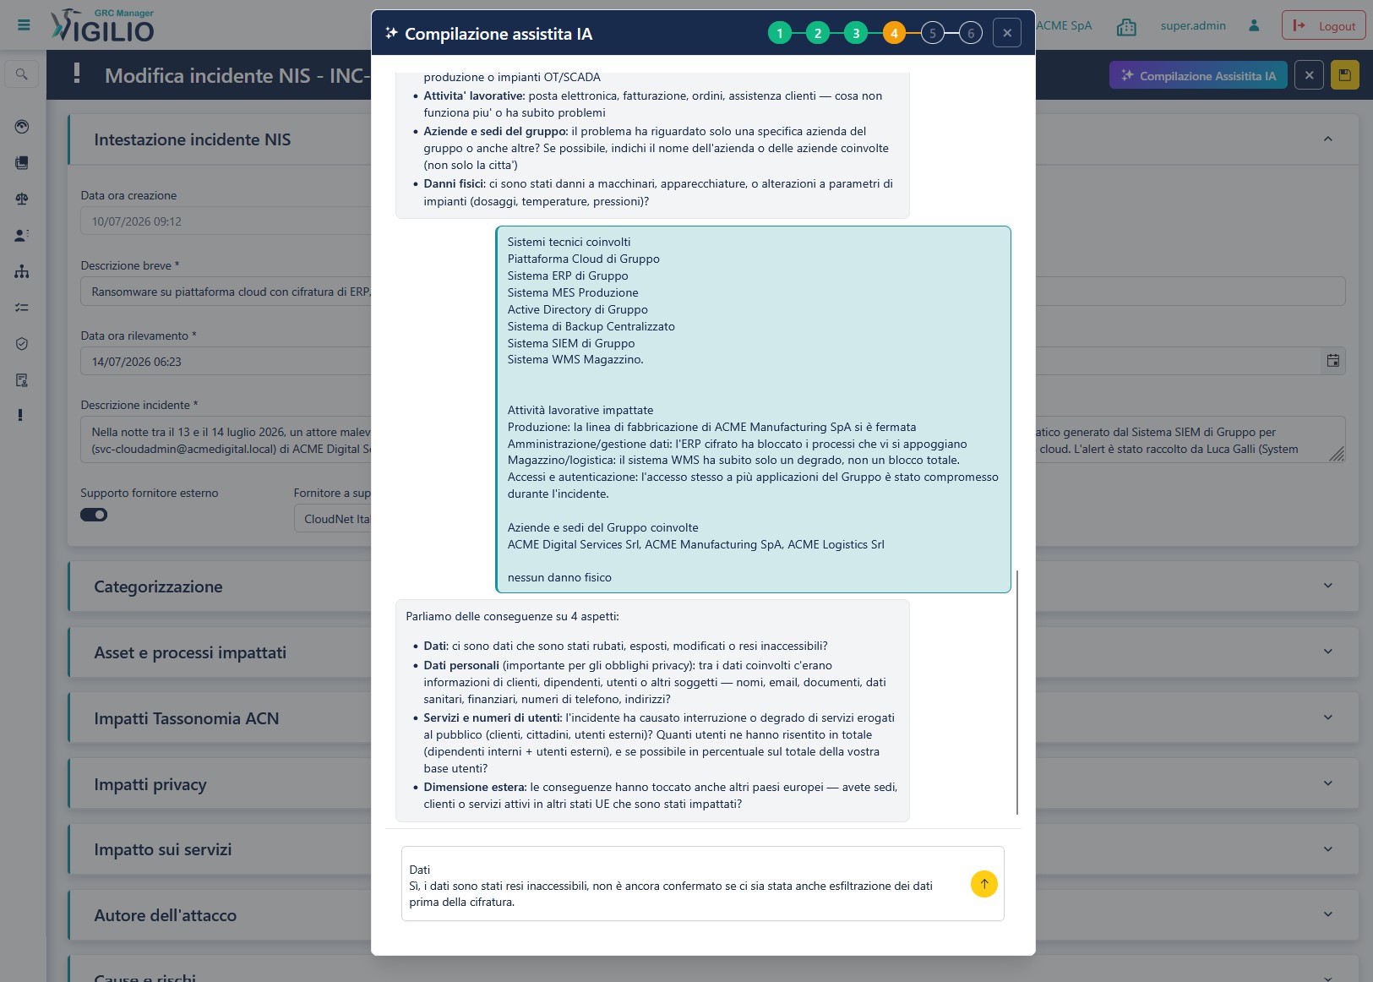
Task: Expand the Impatti privacy section
Action: [x=1327, y=783]
